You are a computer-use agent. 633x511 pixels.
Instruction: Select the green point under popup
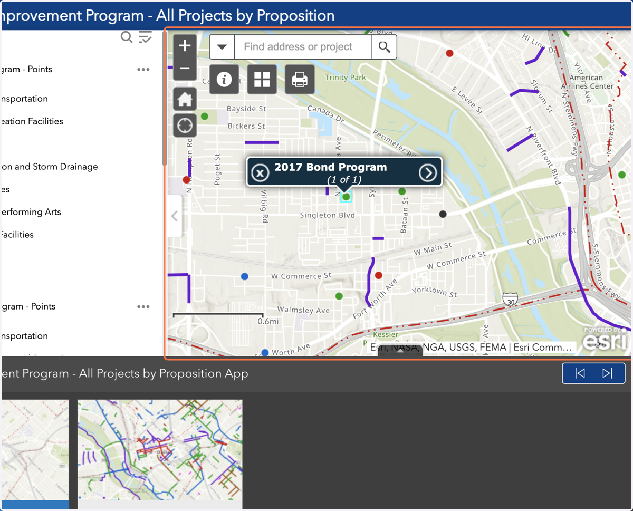pyautogui.click(x=346, y=197)
